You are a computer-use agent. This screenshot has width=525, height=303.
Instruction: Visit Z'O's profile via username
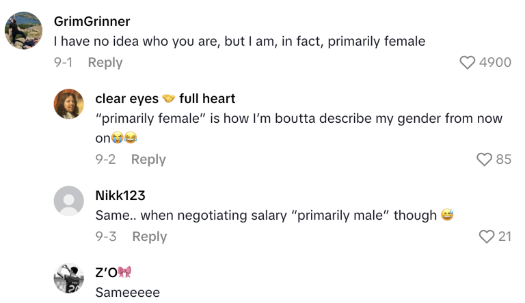tap(113, 272)
